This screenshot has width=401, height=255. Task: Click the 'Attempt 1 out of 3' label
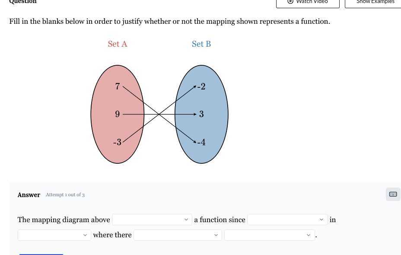click(x=65, y=194)
